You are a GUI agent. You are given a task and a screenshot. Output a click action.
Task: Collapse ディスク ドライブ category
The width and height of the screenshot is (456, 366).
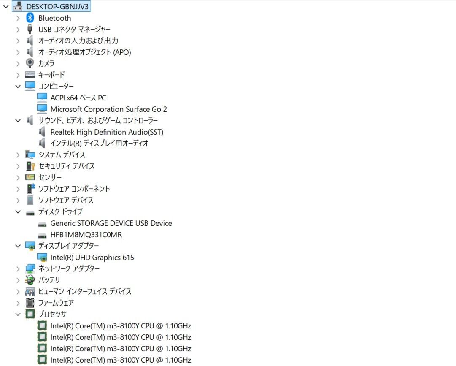[x=18, y=212]
